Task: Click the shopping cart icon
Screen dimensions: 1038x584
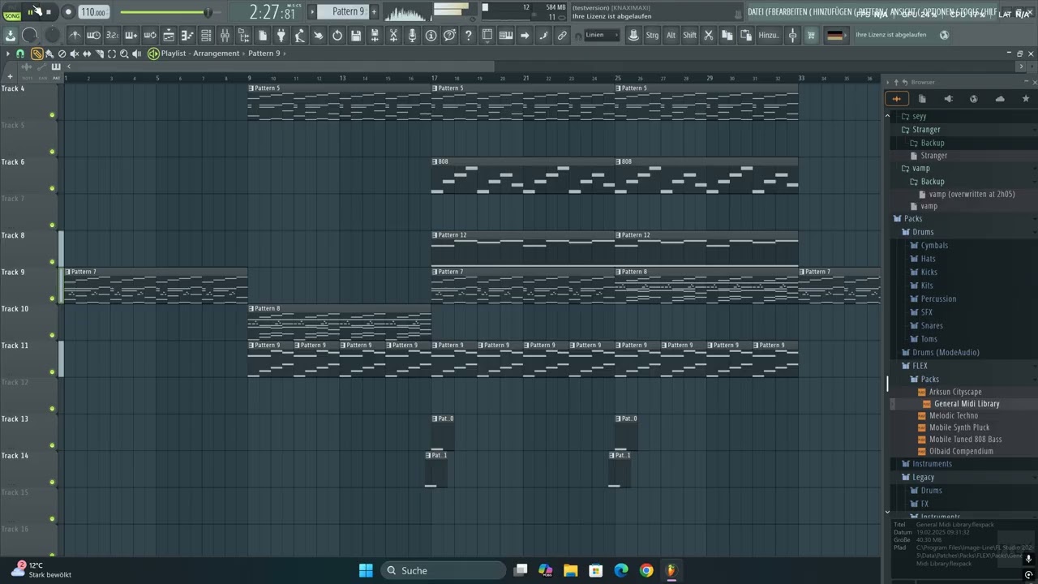Action: pyautogui.click(x=811, y=35)
